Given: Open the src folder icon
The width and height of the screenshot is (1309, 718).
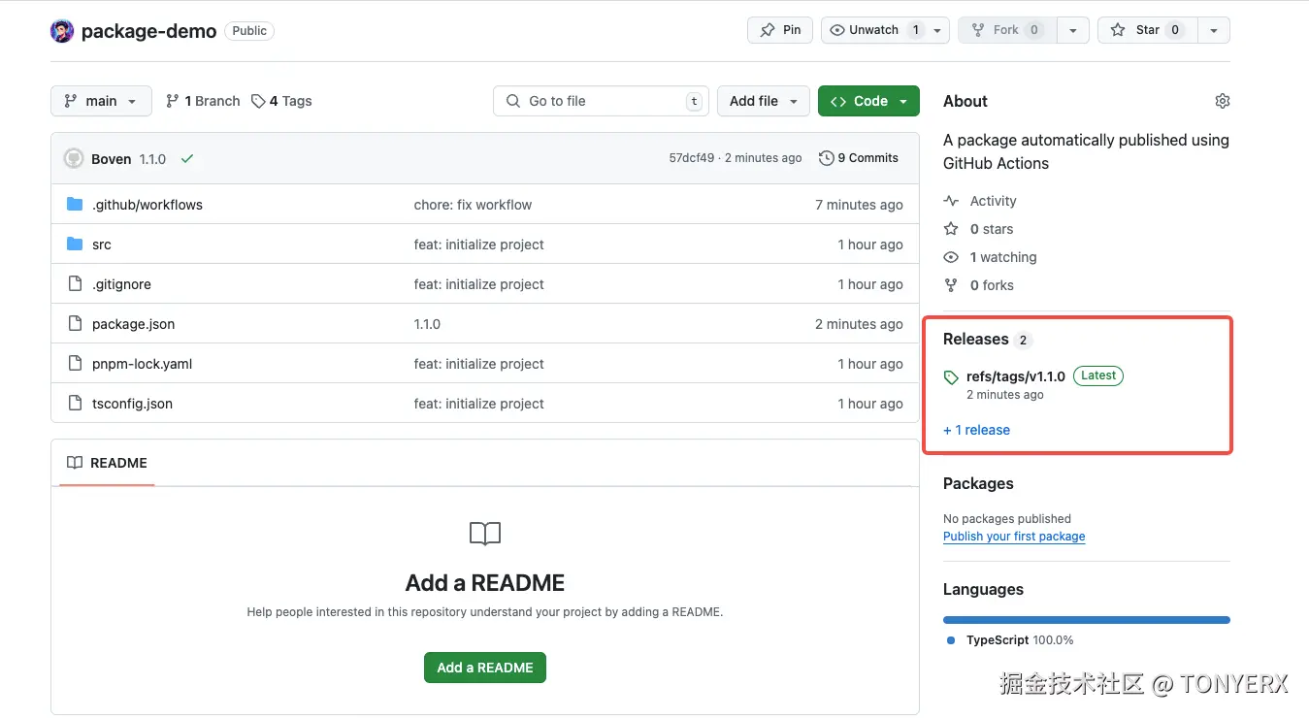Looking at the screenshot, I should click(x=75, y=245).
